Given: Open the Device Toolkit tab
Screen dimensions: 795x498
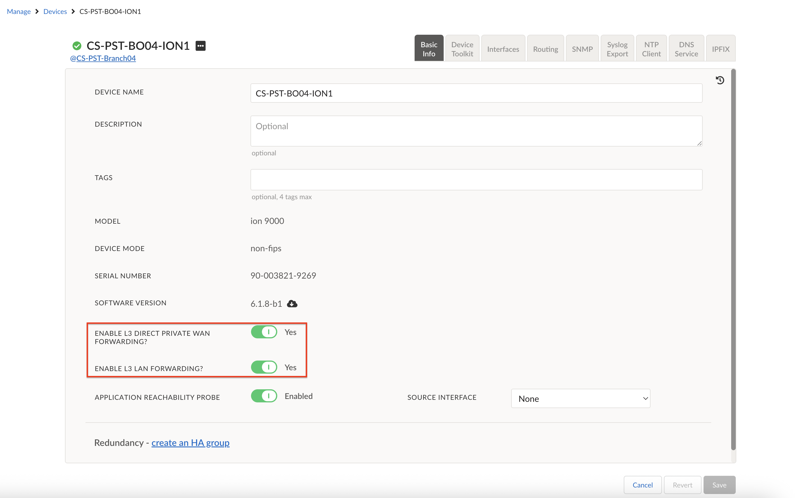Looking at the screenshot, I should (462, 49).
